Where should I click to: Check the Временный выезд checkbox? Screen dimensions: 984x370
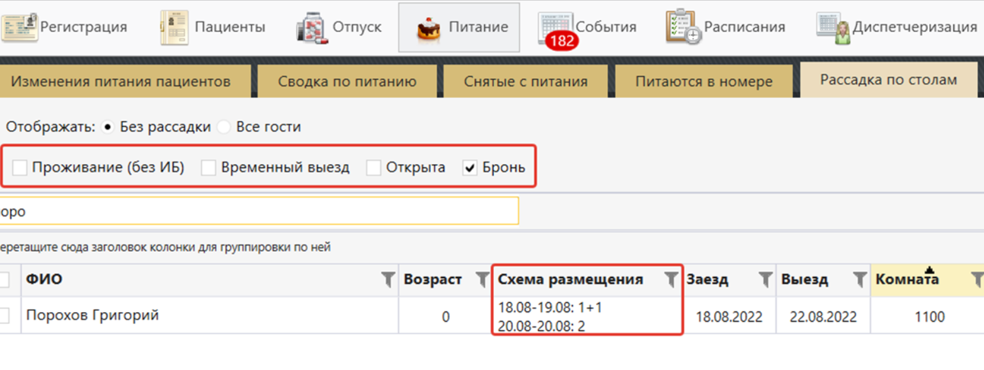[209, 168]
